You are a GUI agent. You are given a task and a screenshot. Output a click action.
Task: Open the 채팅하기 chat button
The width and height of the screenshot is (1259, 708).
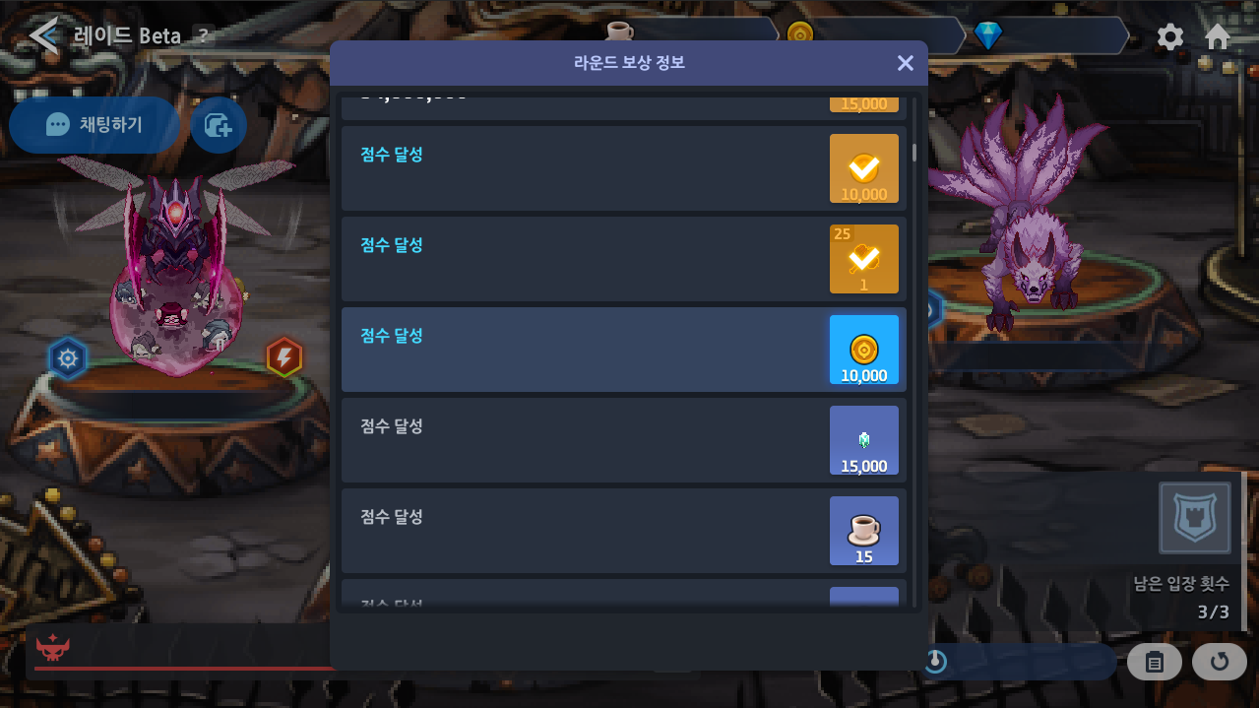pyautogui.click(x=94, y=125)
